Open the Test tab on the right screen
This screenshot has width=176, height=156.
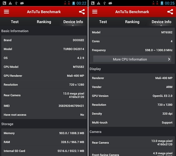coord(103,22)
